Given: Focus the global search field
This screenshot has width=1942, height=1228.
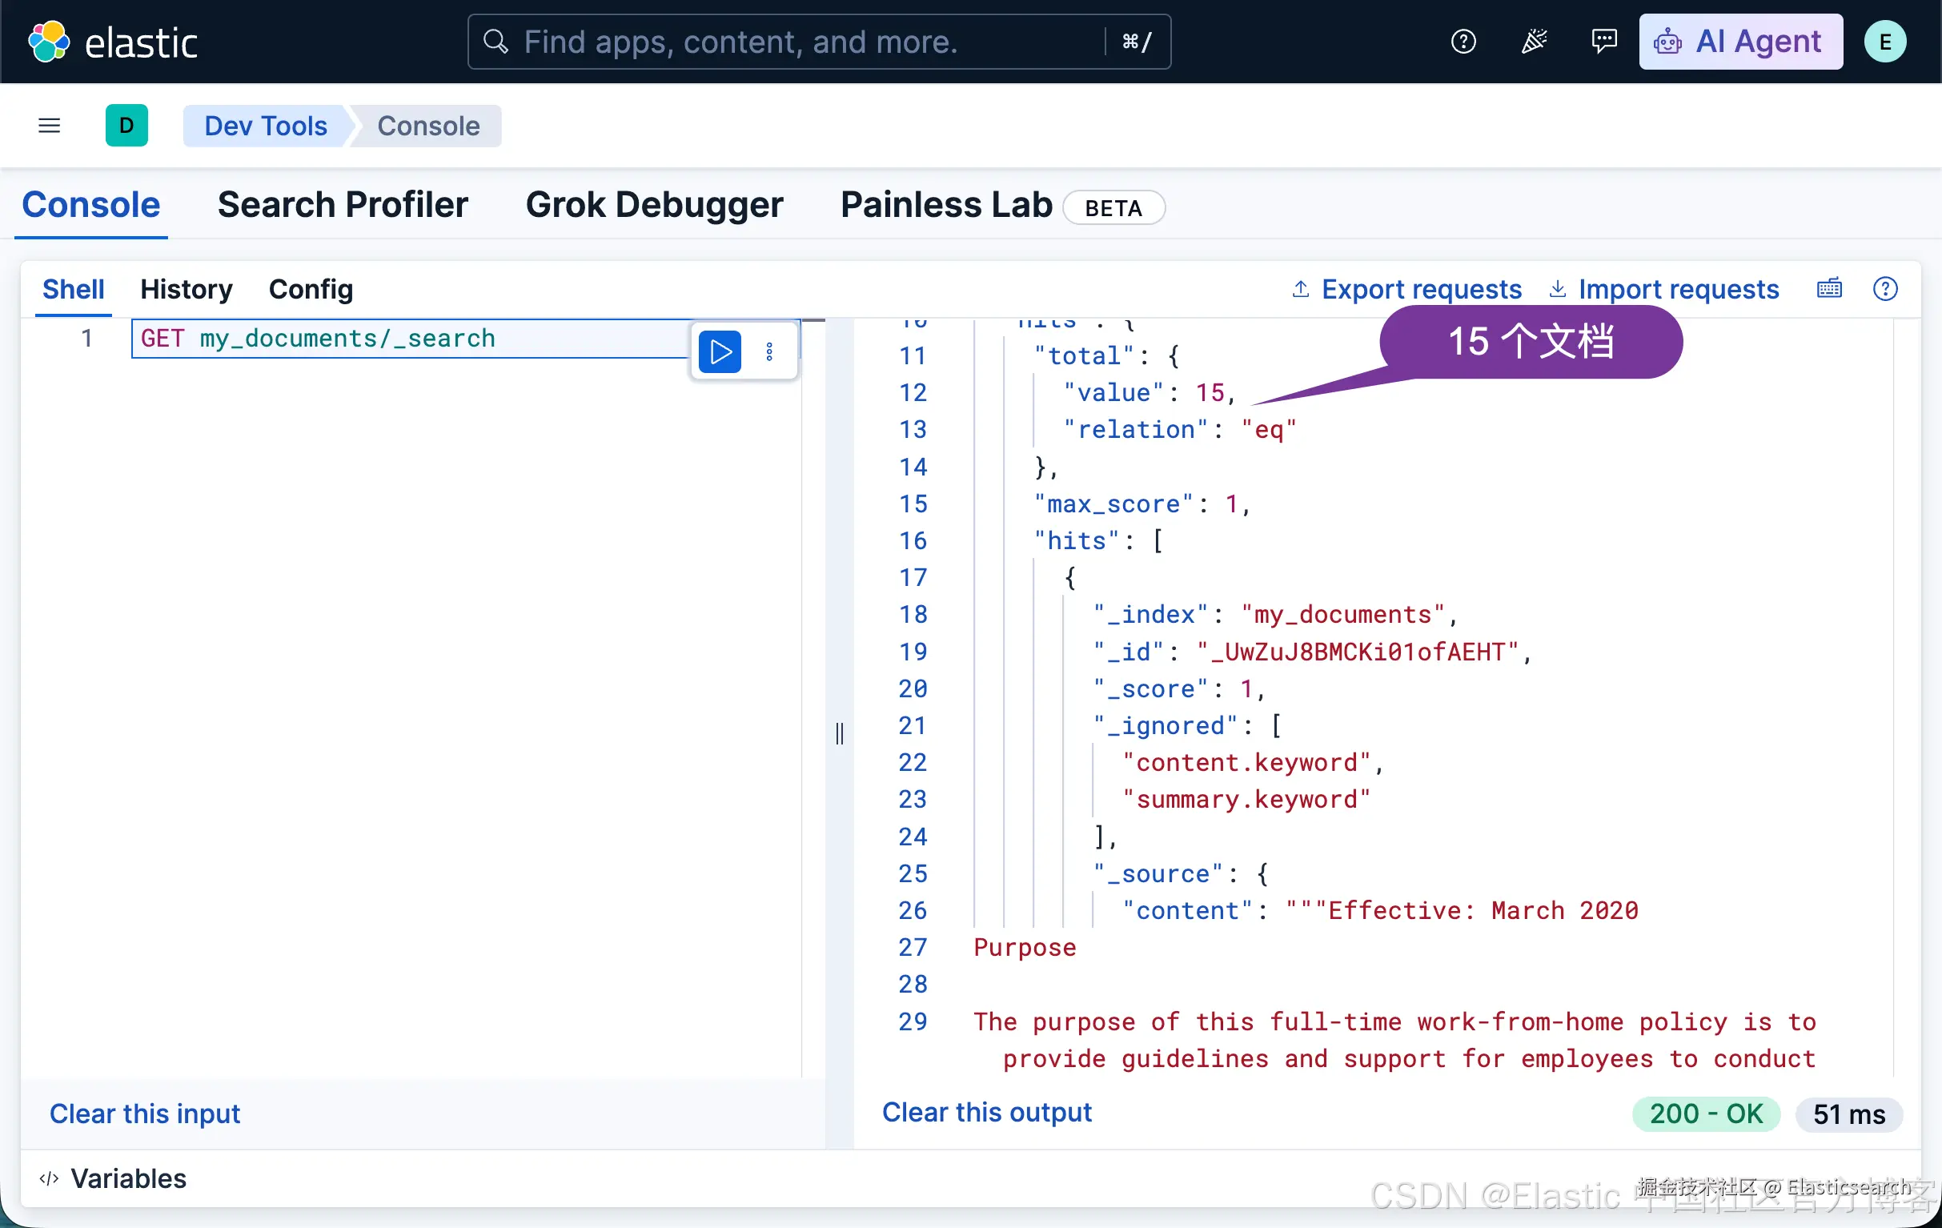Looking at the screenshot, I should (x=819, y=41).
